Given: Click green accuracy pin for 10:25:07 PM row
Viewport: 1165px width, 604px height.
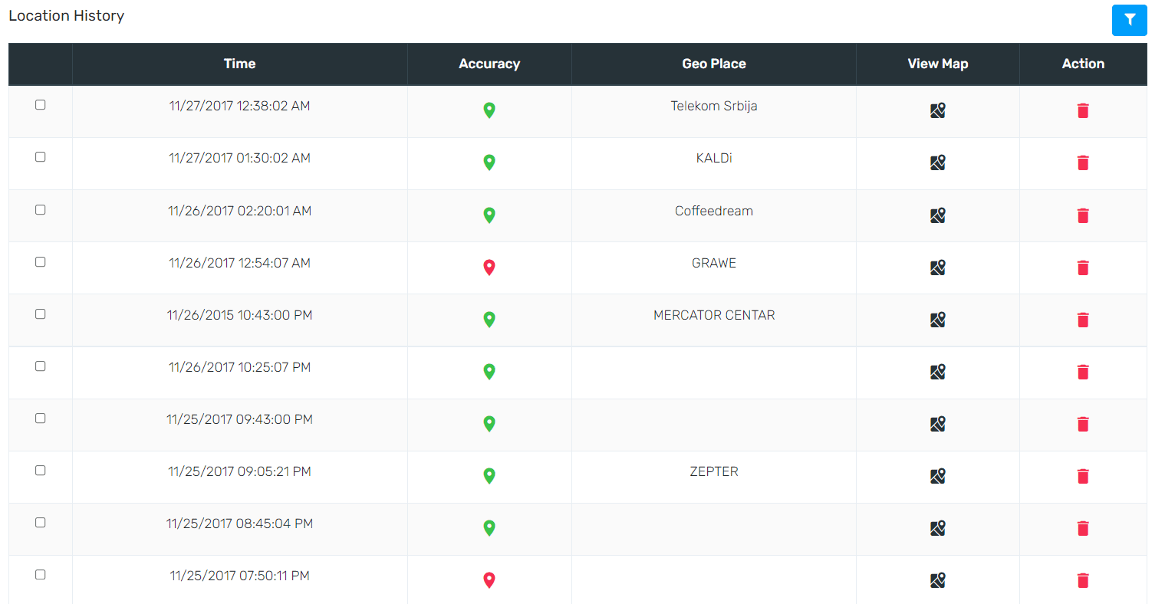Looking at the screenshot, I should [489, 372].
